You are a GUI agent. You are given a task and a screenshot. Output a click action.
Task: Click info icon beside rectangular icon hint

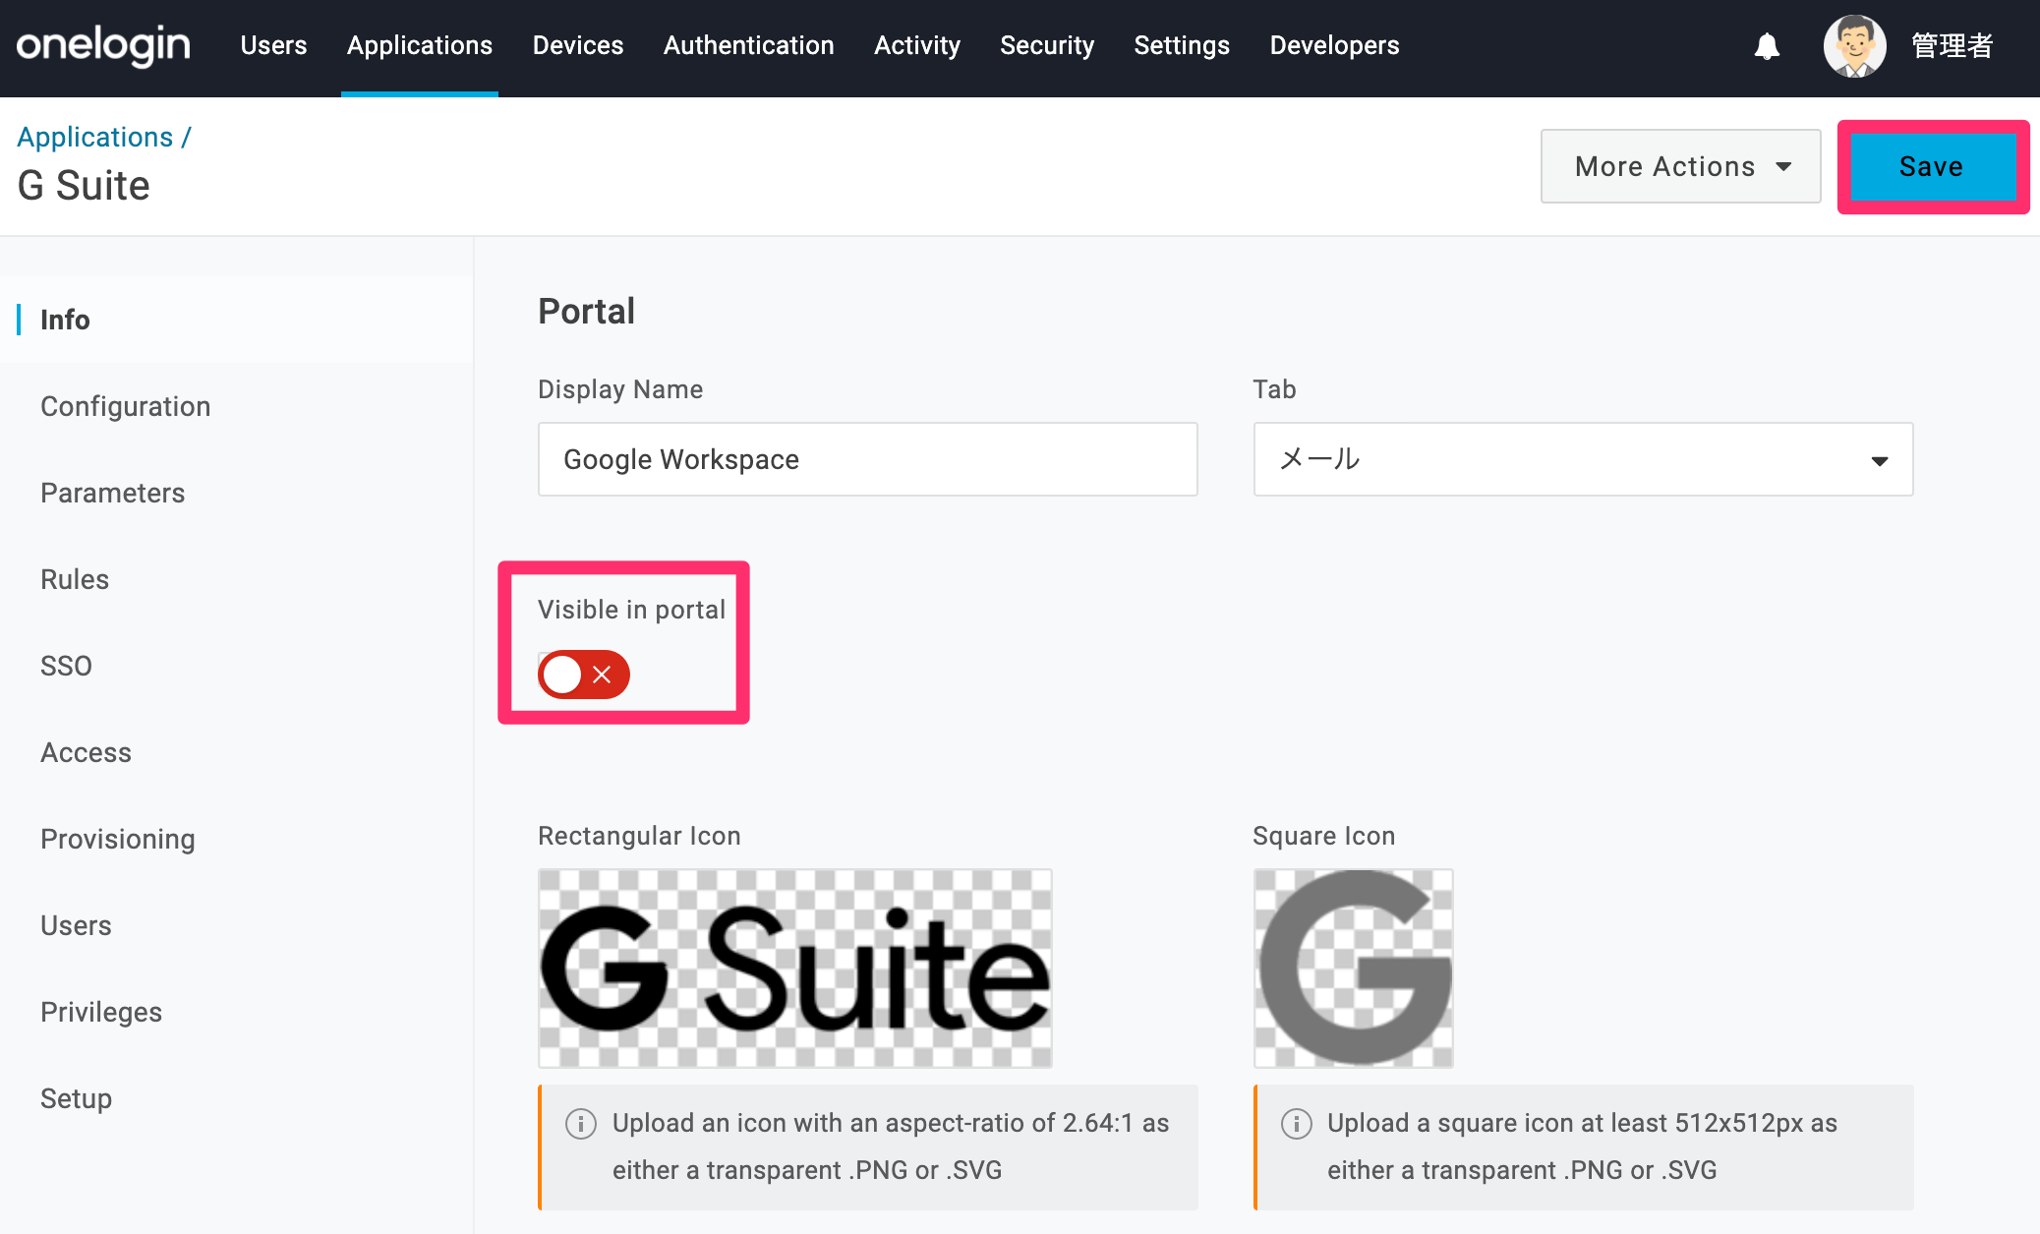point(581,1123)
